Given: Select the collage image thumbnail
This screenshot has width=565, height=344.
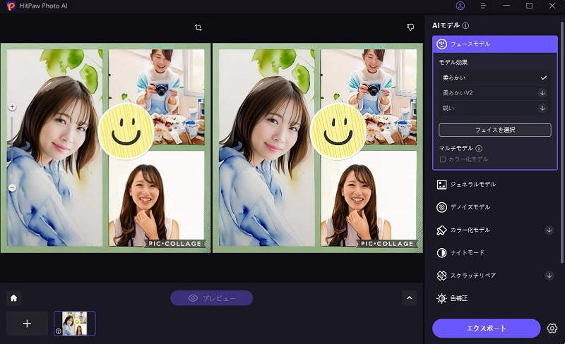Looking at the screenshot, I should 75,324.
